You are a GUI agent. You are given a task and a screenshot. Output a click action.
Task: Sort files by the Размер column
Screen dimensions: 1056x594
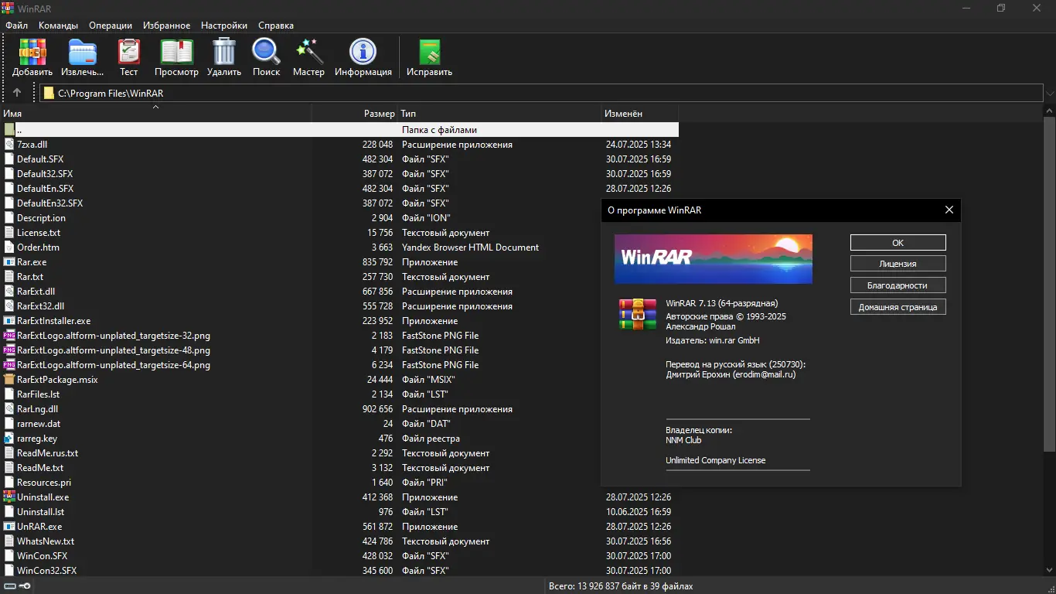click(355, 114)
